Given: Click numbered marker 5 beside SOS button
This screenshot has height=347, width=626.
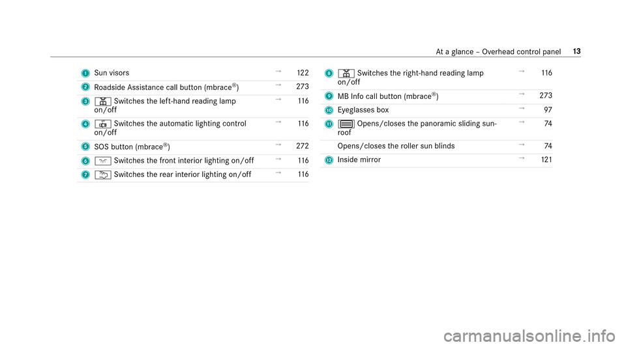Looking at the screenshot, I should (x=85, y=146).
